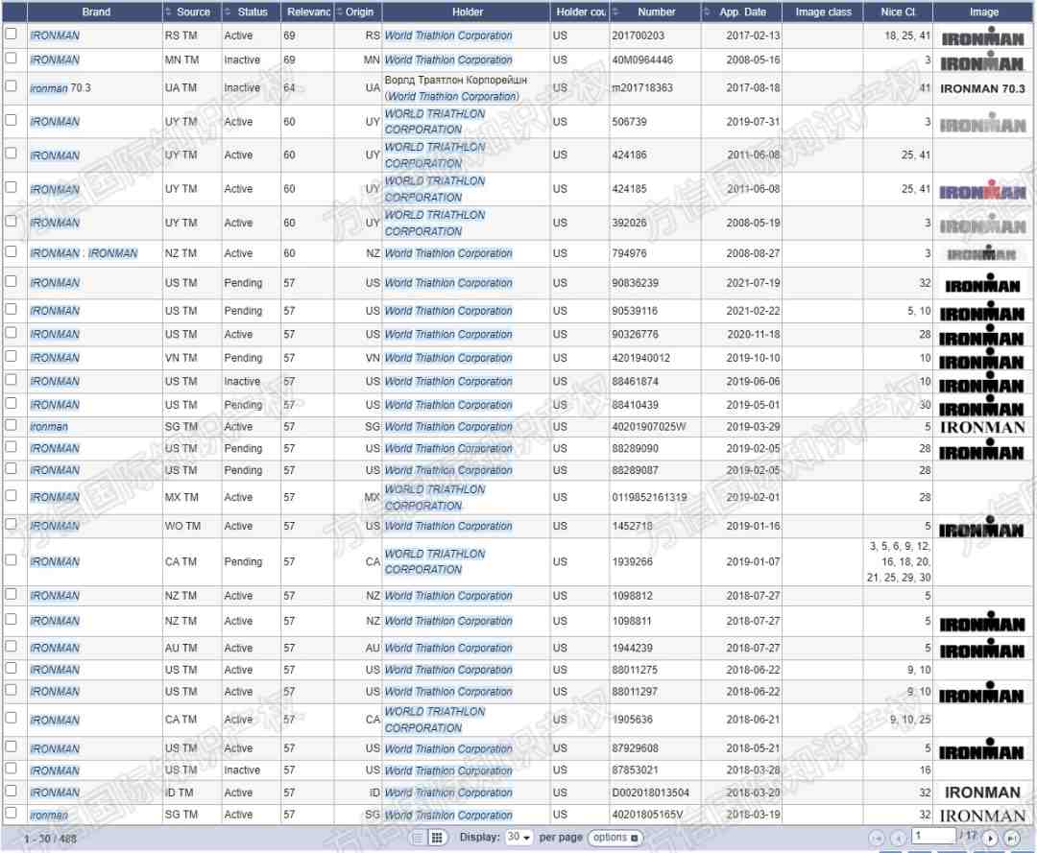Click the "WO TM" source cell
The width and height of the screenshot is (1037, 853).
[x=182, y=526]
